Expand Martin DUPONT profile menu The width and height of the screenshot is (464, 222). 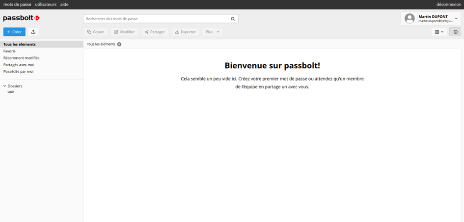pos(456,19)
